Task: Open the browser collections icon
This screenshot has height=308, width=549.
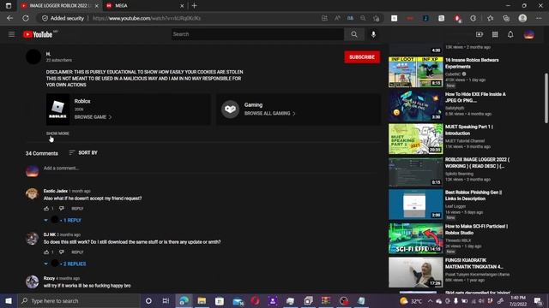Action: [506, 18]
